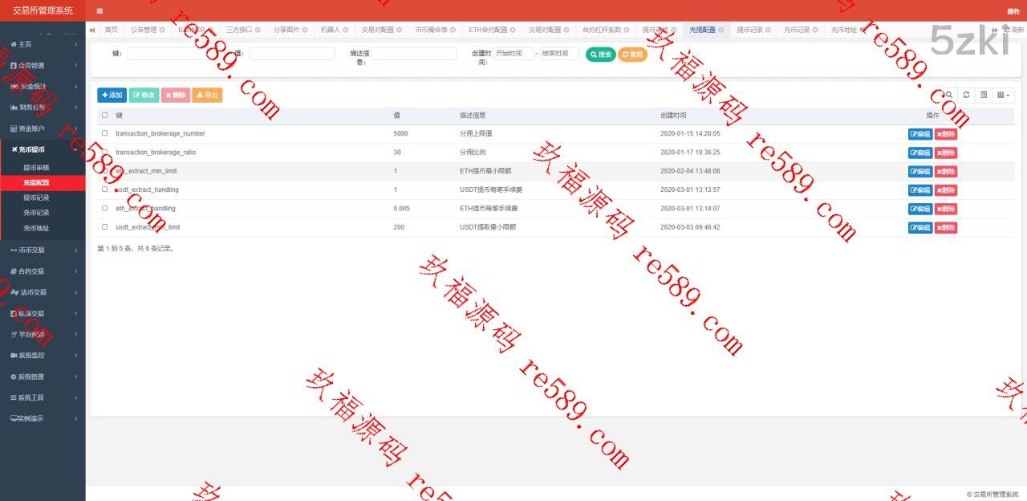Image resolution: width=1027 pixels, height=501 pixels.
Task: Open the columns dropdown in table toolbar
Action: tap(1003, 95)
